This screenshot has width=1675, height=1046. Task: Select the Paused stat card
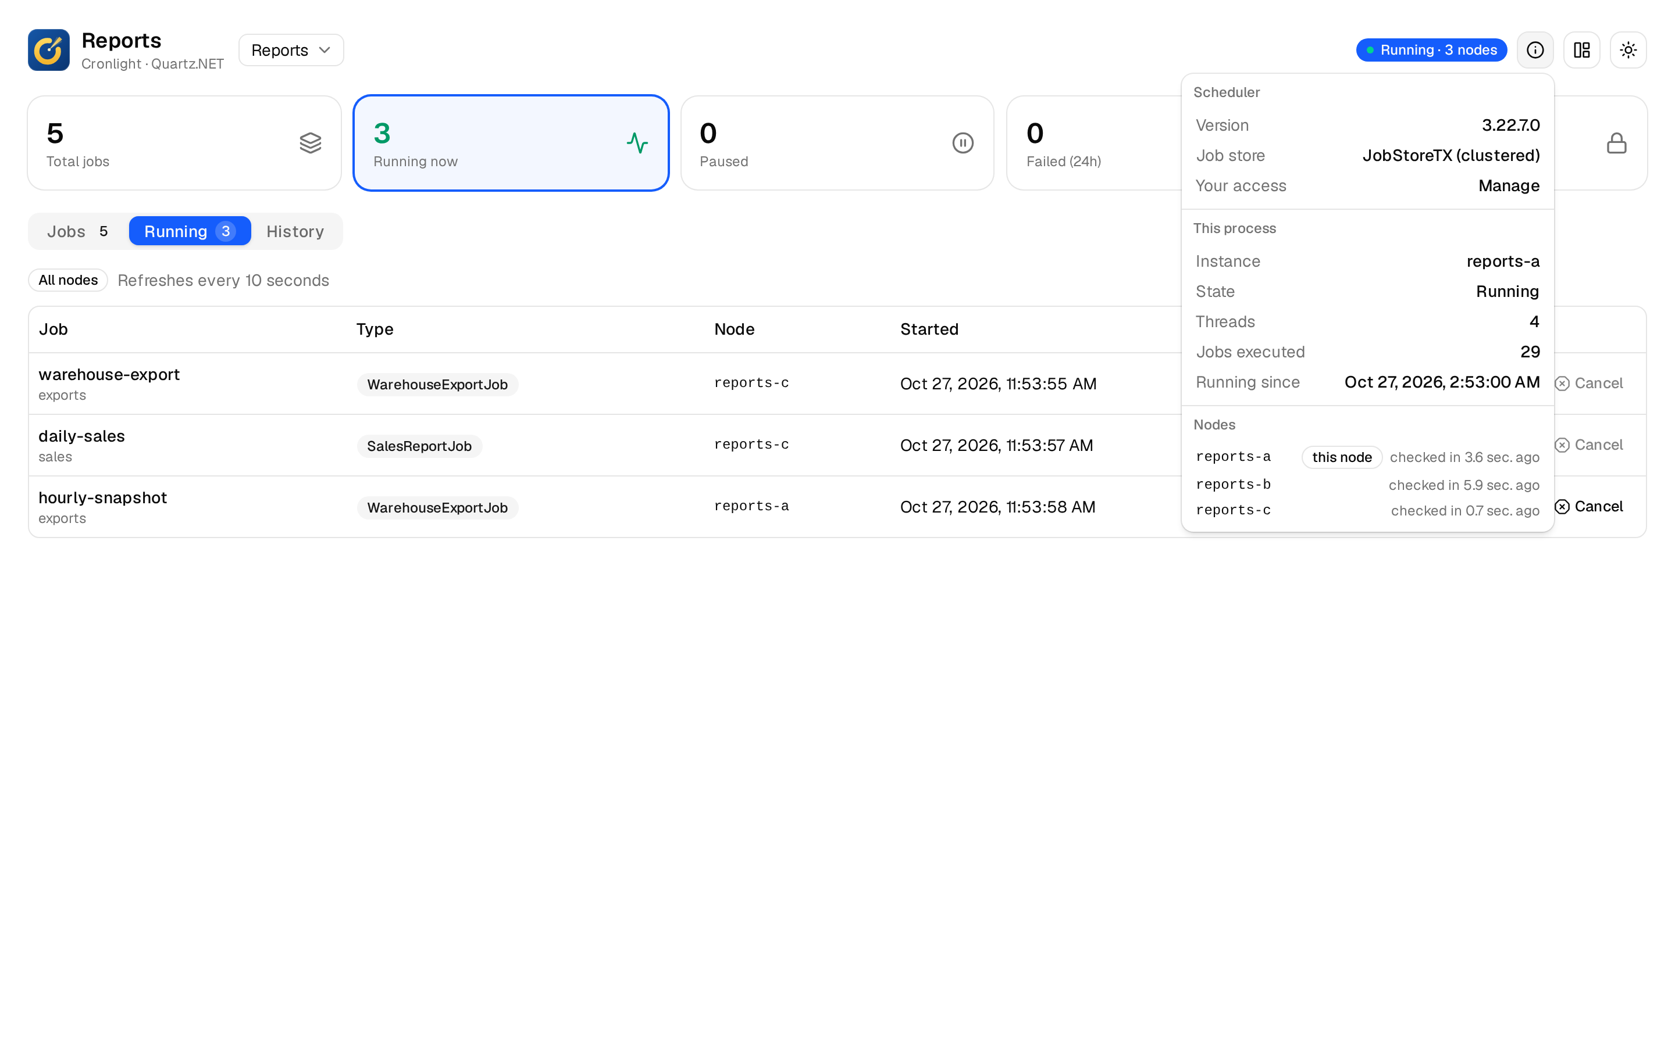[x=837, y=143]
